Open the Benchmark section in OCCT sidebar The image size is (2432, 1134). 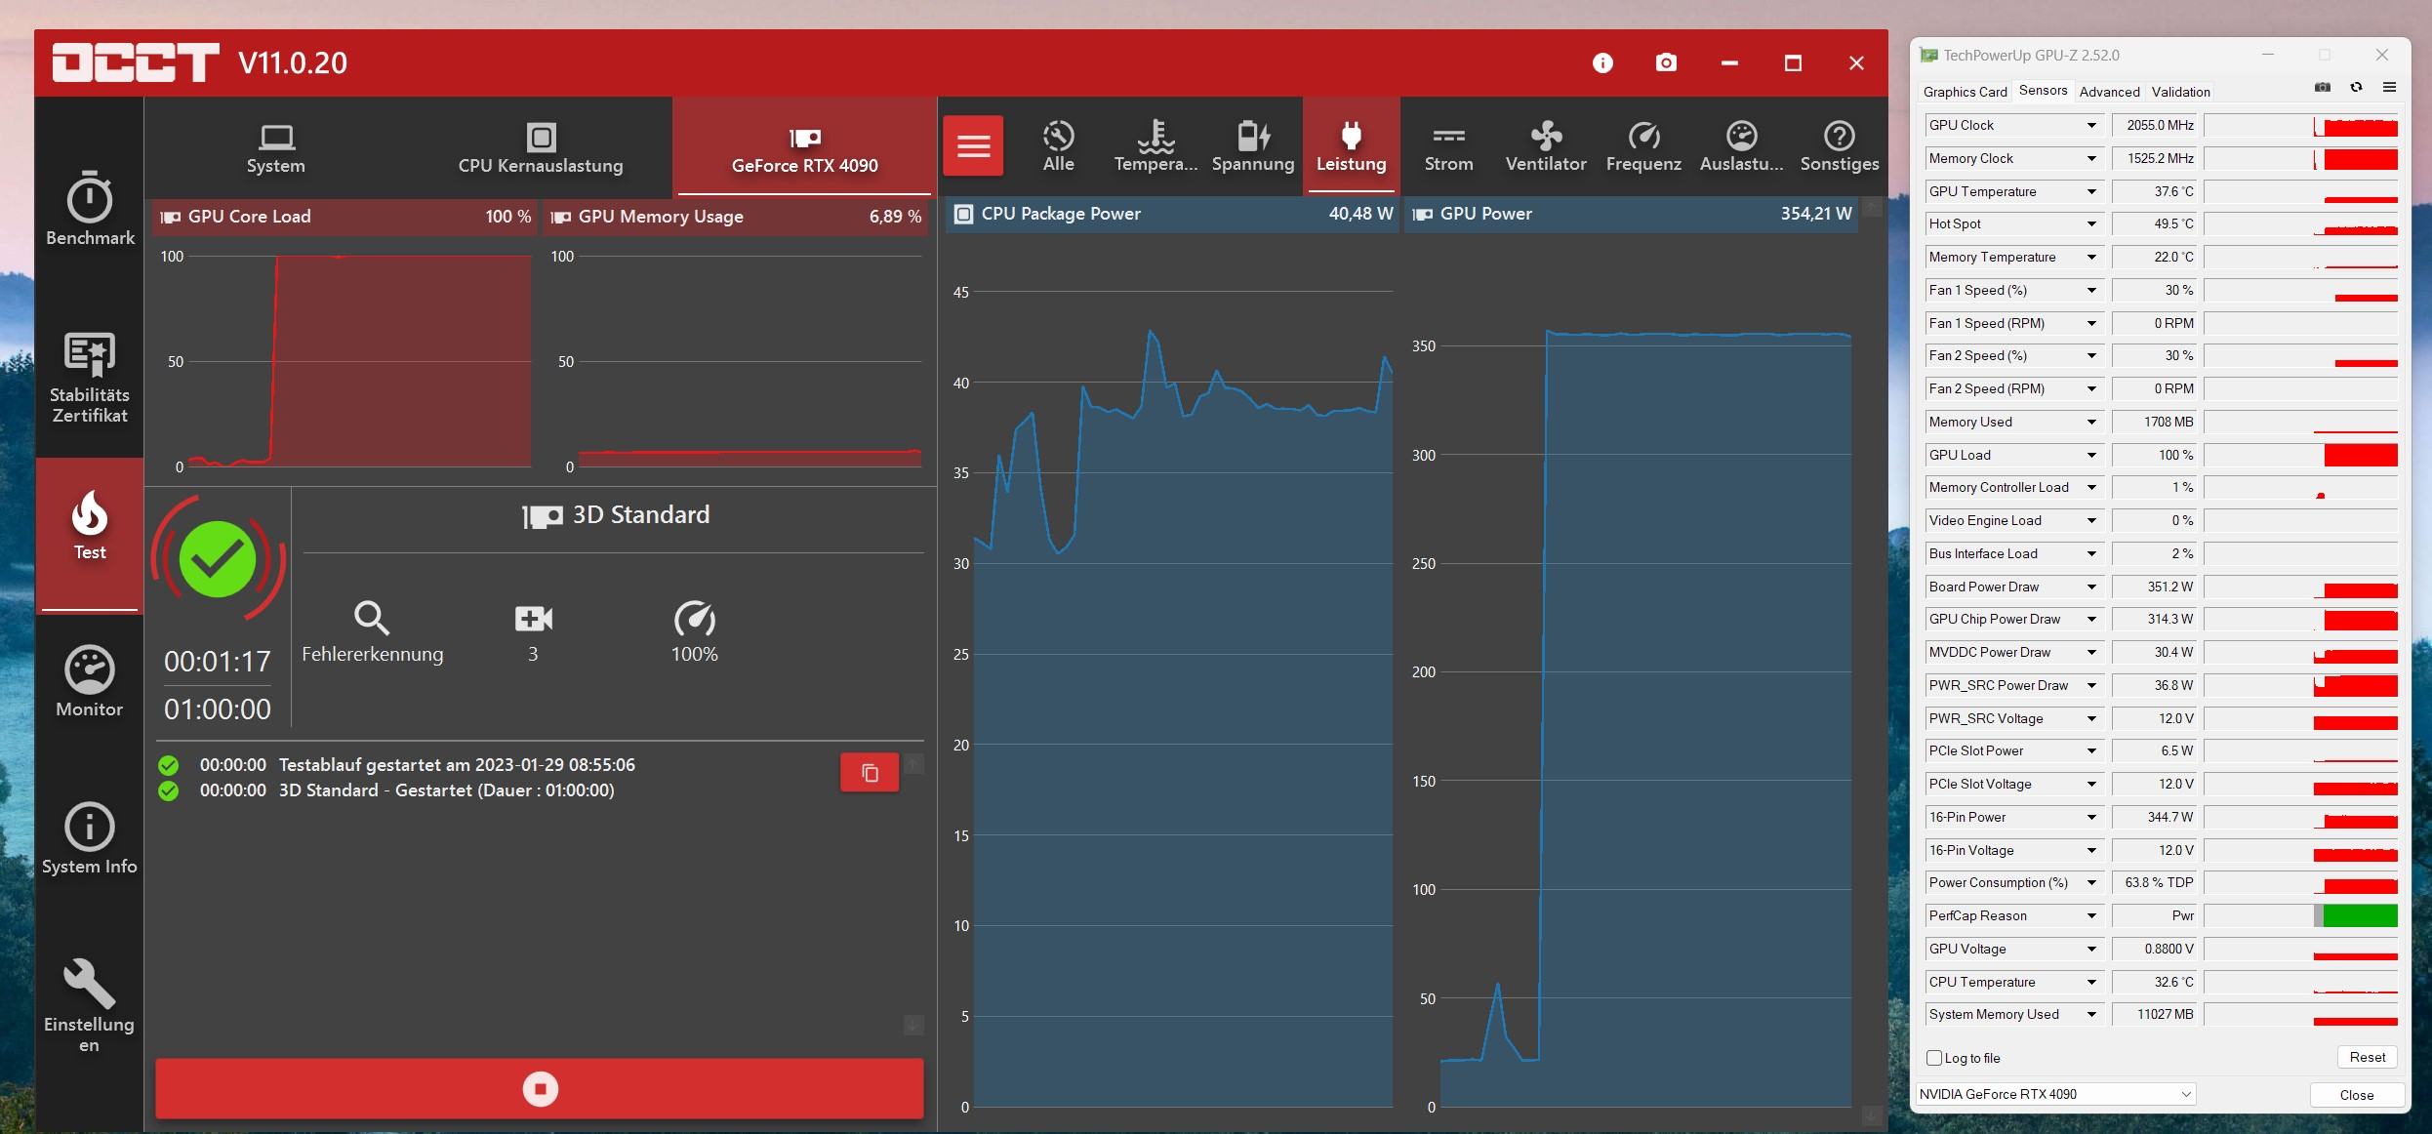90,209
